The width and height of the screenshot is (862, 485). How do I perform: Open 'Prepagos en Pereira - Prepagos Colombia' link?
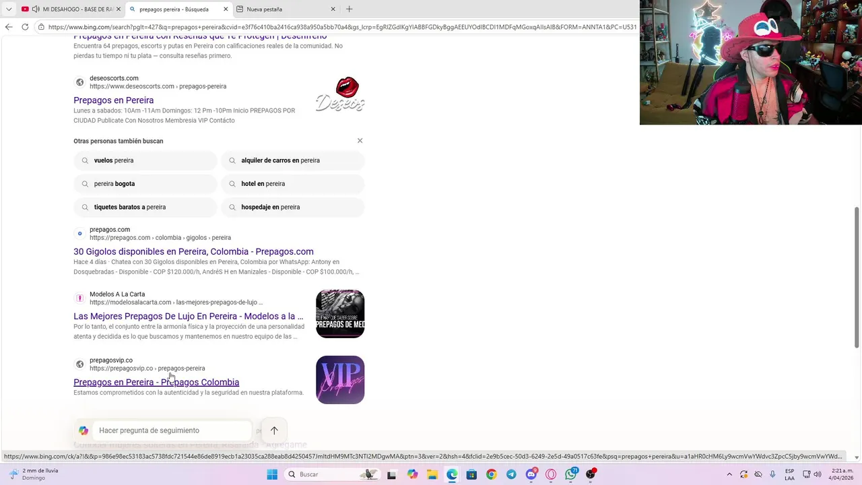point(156,382)
